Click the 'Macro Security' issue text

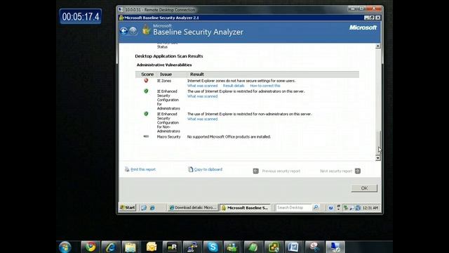[168, 137]
